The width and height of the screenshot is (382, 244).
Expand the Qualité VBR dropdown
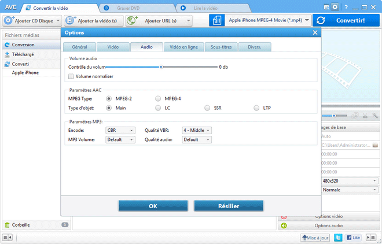tap(197, 131)
